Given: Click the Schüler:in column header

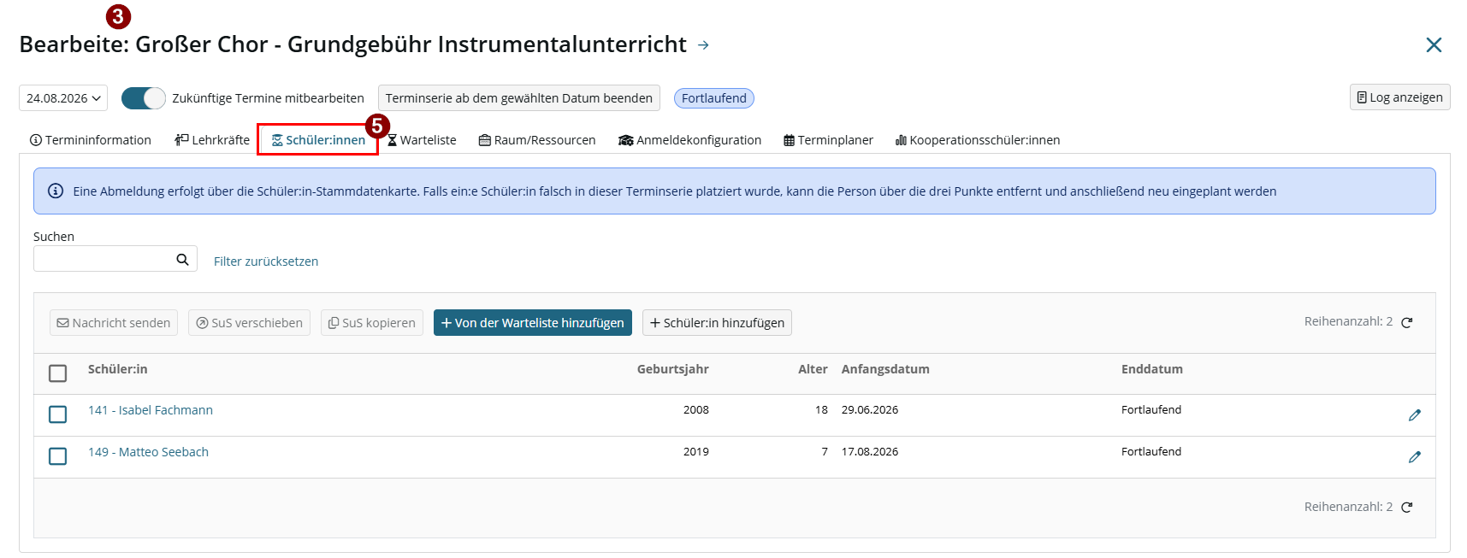Looking at the screenshot, I should pos(118,369).
